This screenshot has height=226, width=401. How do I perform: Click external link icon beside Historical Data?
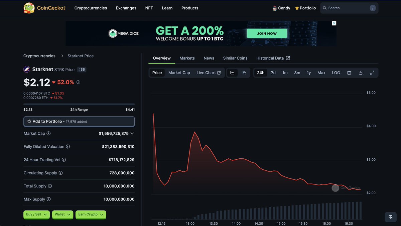288,58
